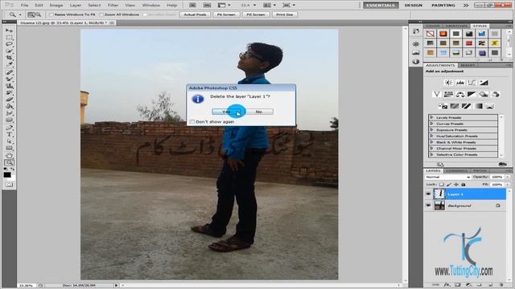
Task: Click the Fit Screen button
Action: coord(226,14)
